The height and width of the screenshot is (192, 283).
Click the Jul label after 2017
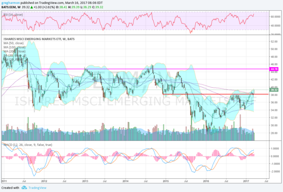click(266, 181)
